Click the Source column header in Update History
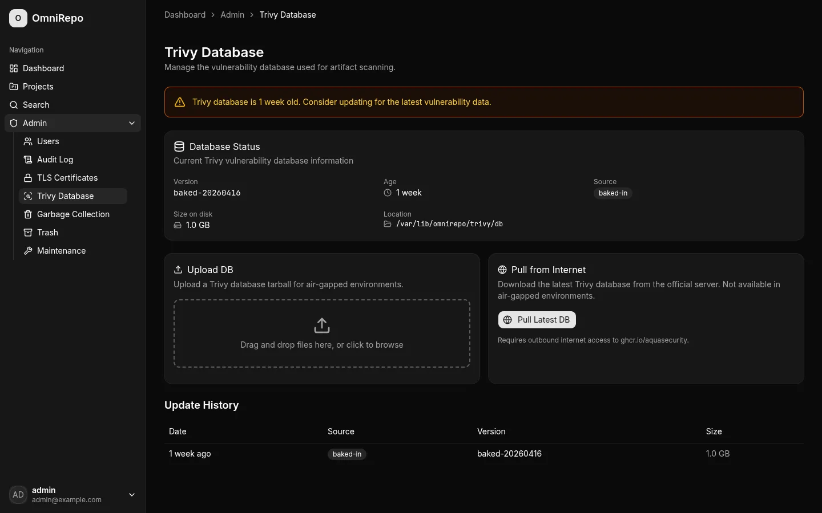 [341, 431]
